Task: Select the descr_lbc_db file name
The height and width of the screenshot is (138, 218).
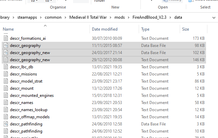Action: point(22,67)
